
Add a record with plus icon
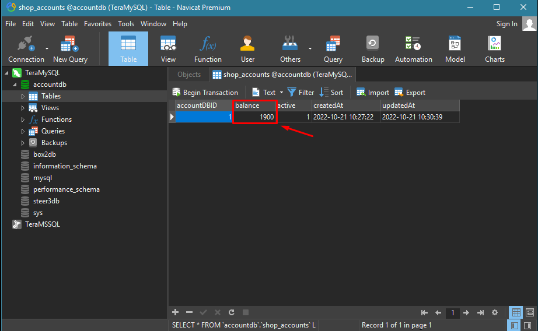(x=175, y=312)
